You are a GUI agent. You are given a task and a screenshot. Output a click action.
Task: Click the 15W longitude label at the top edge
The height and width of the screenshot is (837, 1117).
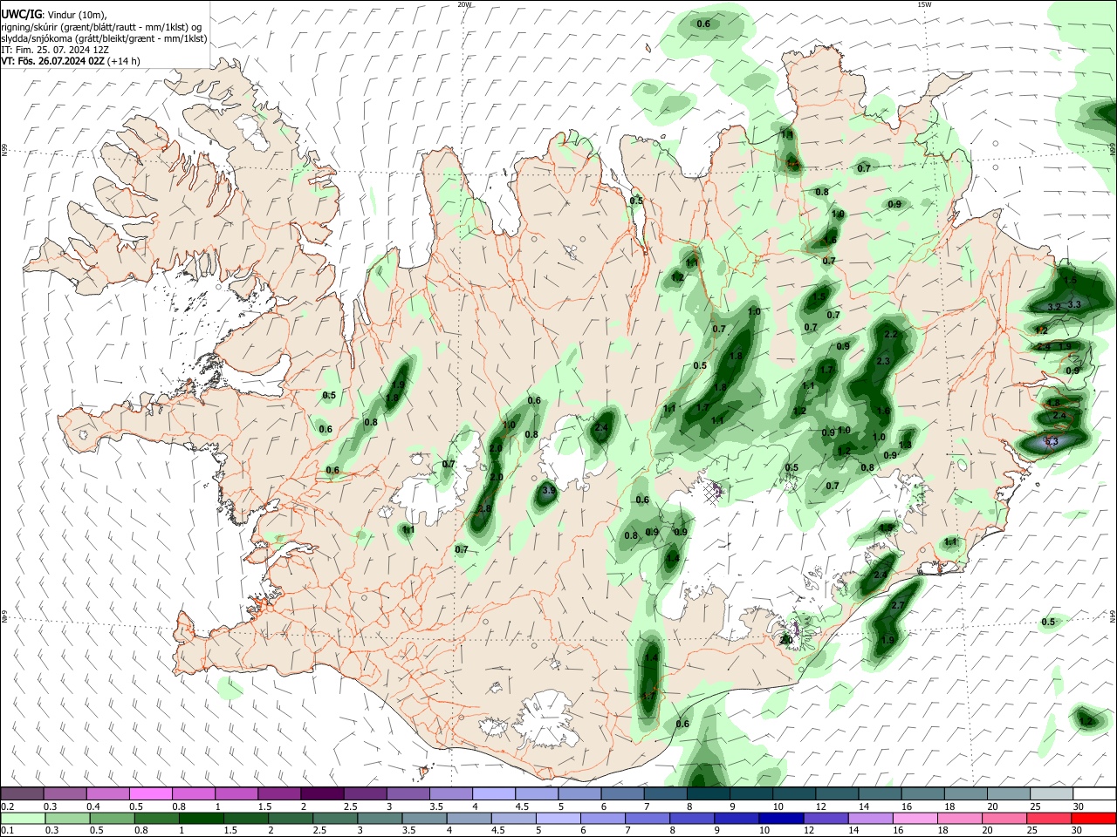click(924, 4)
